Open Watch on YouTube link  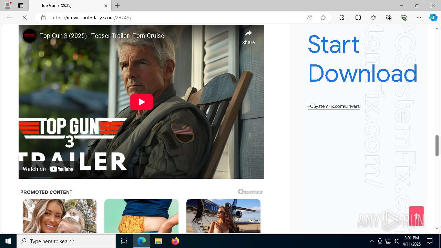click(x=48, y=169)
